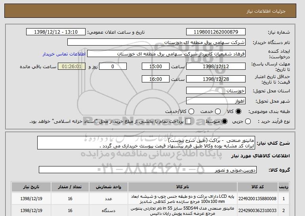Viewport: 305px width, 216px height.
Task: Click the جزئیات اطلاعات نیاز header title
Action: [266, 11]
